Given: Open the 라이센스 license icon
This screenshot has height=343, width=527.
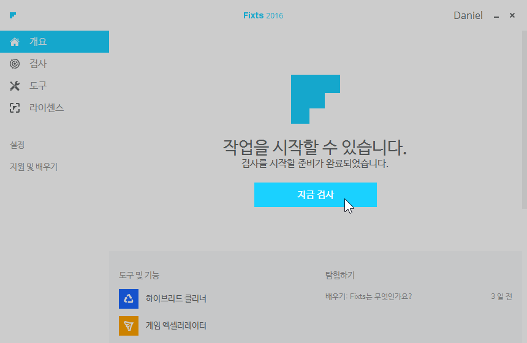Looking at the screenshot, I should pos(15,108).
